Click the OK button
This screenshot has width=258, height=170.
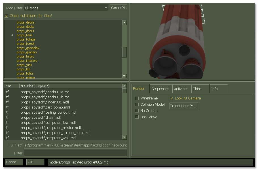coord(35,162)
